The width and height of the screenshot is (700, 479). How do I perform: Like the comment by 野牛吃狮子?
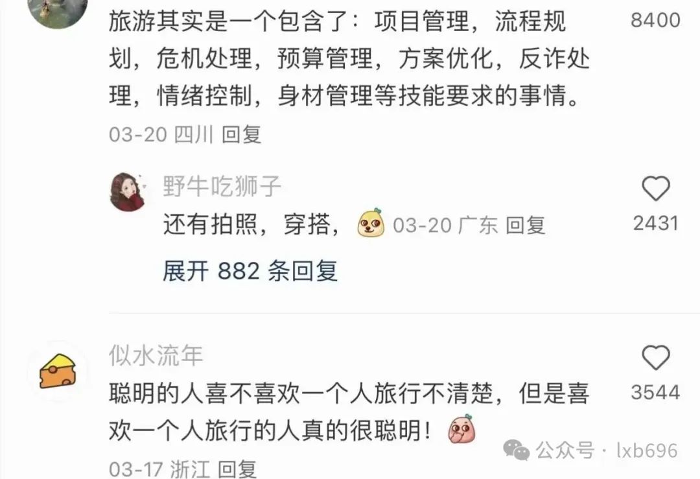[x=656, y=189]
